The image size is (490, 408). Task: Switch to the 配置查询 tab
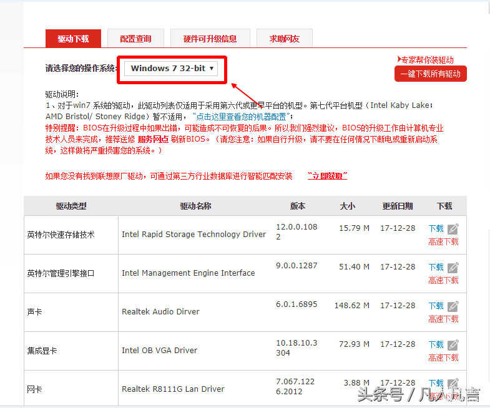tap(135, 39)
